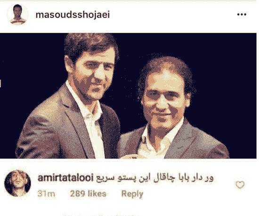259x216 pixels.
Task: Open the three-dot more options menu
Action: click(242, 15)
